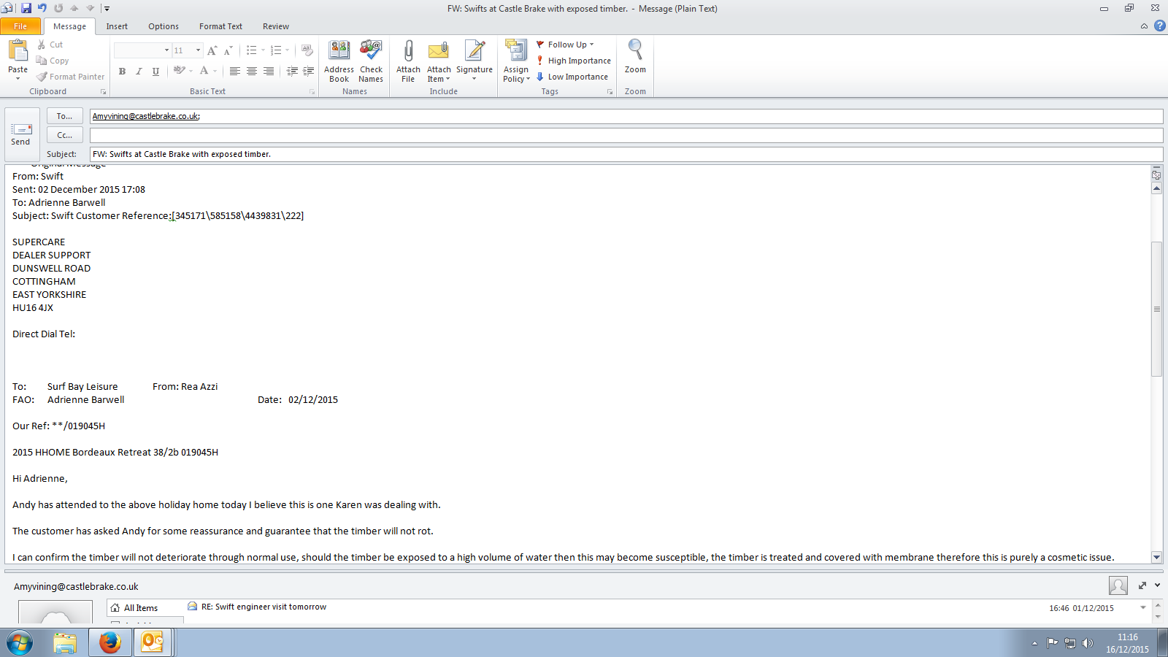
Task: Click the Amyvining@castlebrake.co.uk recipient address
Action: pos(145,116)
